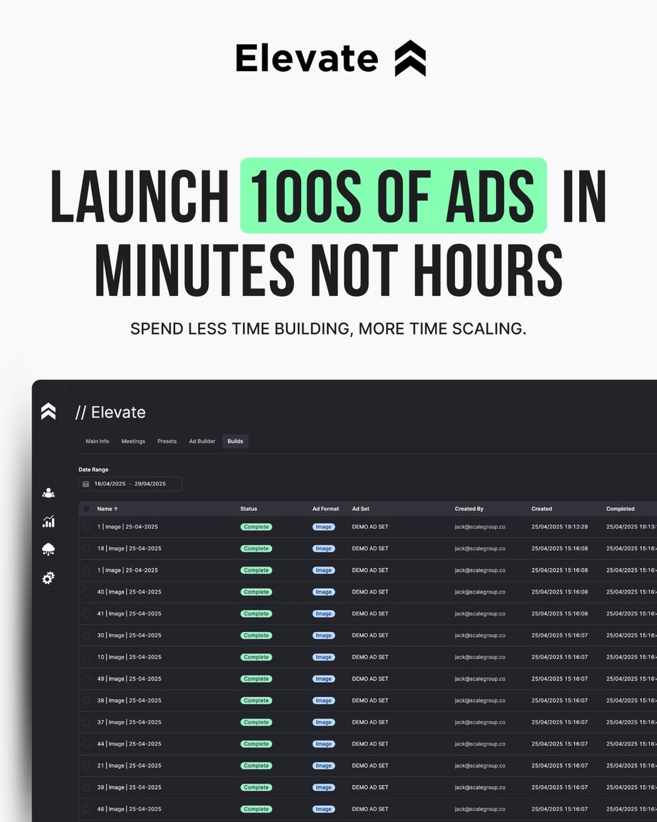Open the build named 21 | Image | 25-04-2025

[x=129, y=766]
